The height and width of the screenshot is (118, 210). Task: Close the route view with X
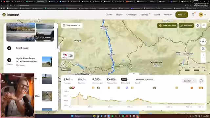(204, 26)
